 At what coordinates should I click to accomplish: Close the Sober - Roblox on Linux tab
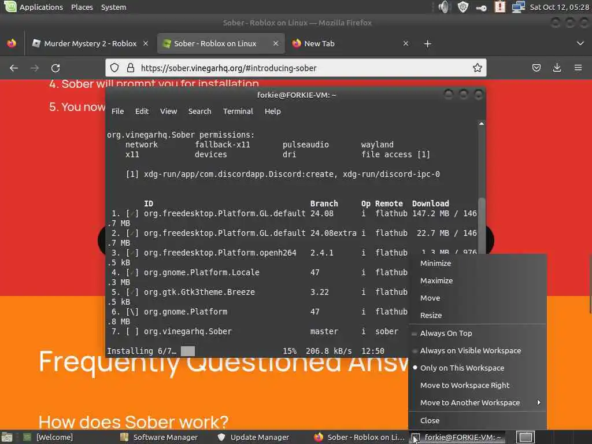[276, 43]
